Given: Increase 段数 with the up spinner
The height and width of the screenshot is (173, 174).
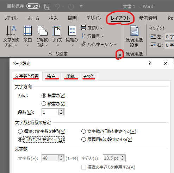Looking at the screenshot, I should point(61,110).
